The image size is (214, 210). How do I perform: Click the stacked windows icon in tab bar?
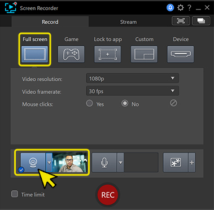pos(201,21)
